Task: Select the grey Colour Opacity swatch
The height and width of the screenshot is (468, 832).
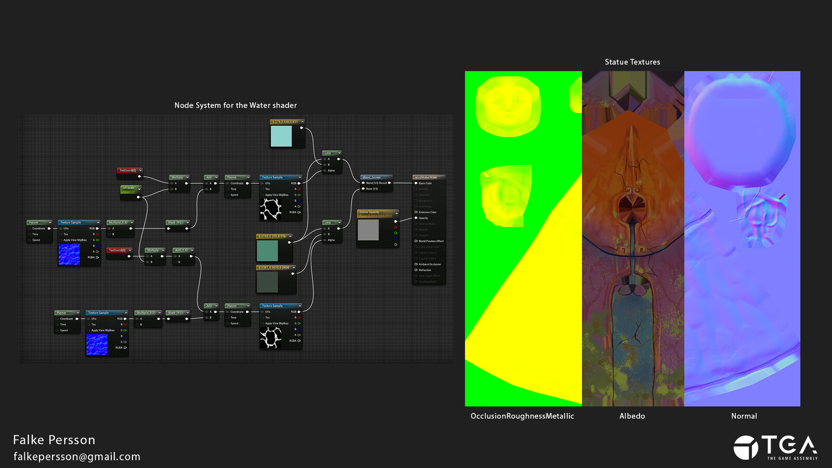Action: (368, 230)
